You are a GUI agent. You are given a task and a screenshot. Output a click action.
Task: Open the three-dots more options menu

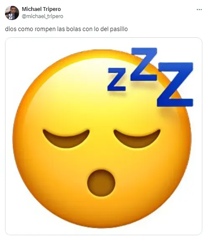click(199, 10)
